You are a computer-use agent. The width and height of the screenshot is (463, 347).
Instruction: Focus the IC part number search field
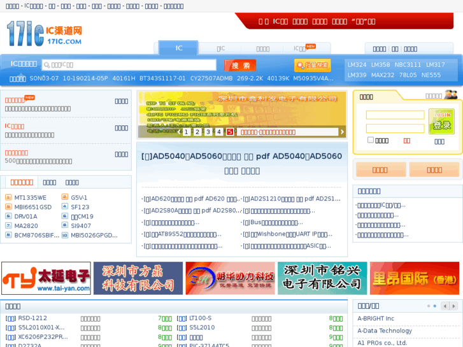129,65
